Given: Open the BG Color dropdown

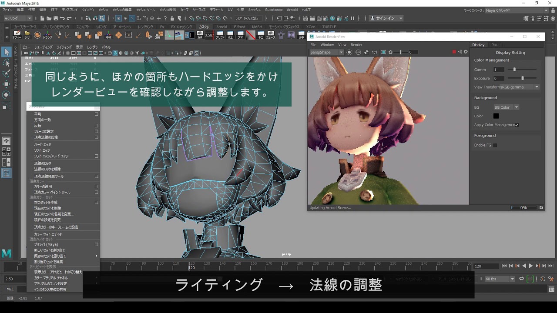Looking at the screenshot, I should pos(506,107).
